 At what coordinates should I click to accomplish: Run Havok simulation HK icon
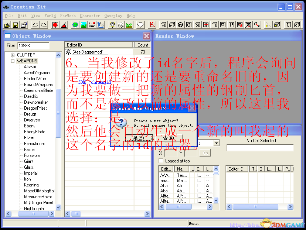click(x=92, y=25)
